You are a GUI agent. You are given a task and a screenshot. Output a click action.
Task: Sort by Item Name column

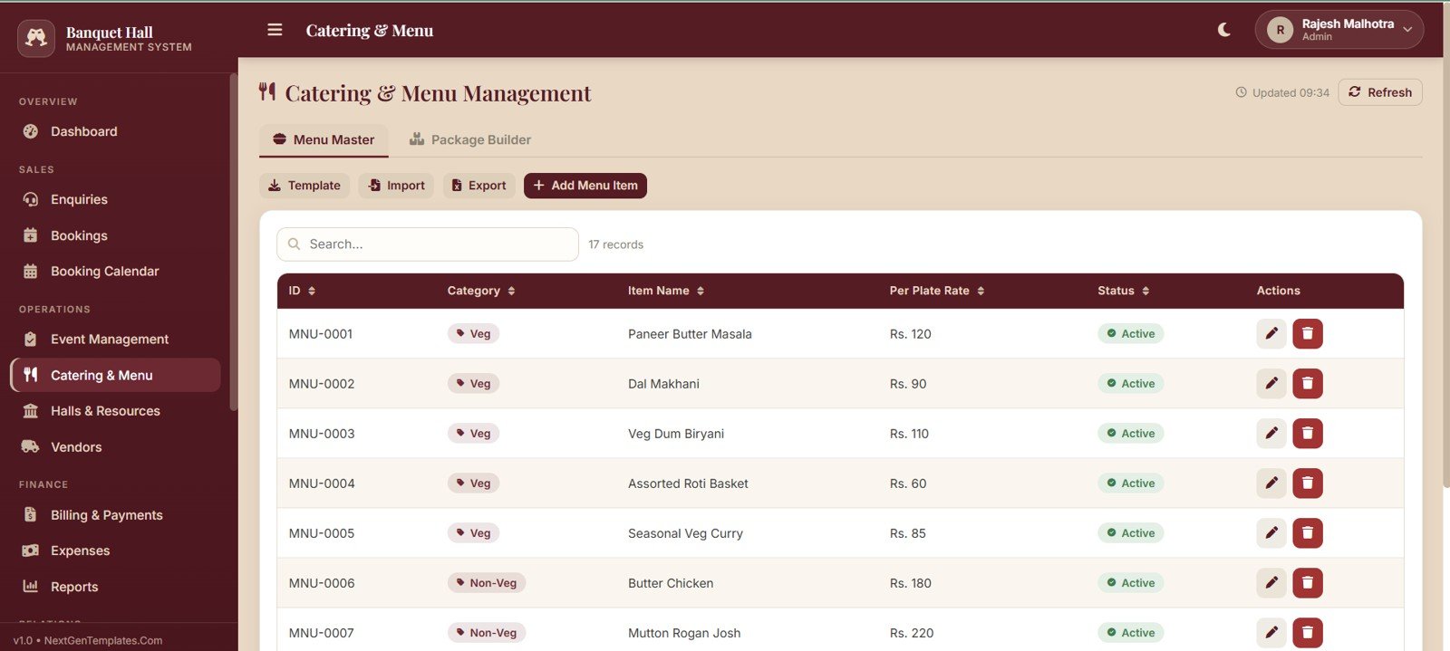tap(666, 291)
